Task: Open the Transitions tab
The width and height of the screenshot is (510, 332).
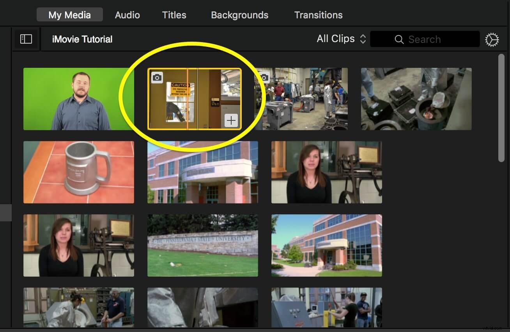Action: point(318,15)
